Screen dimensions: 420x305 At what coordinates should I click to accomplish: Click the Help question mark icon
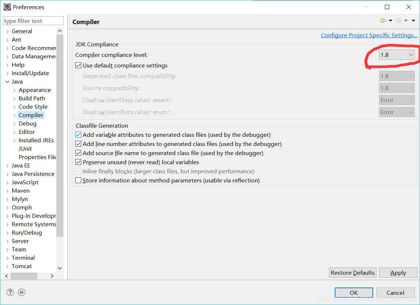10,292
